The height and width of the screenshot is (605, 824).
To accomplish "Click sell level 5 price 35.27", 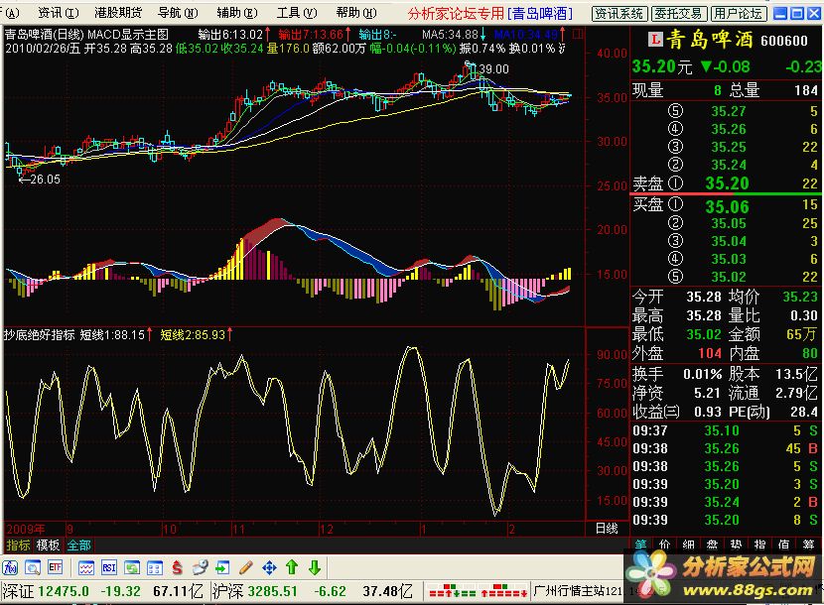I will point(728,111).
